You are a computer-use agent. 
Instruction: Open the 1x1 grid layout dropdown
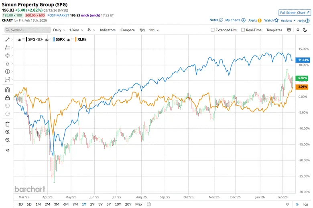pos(154,30)
